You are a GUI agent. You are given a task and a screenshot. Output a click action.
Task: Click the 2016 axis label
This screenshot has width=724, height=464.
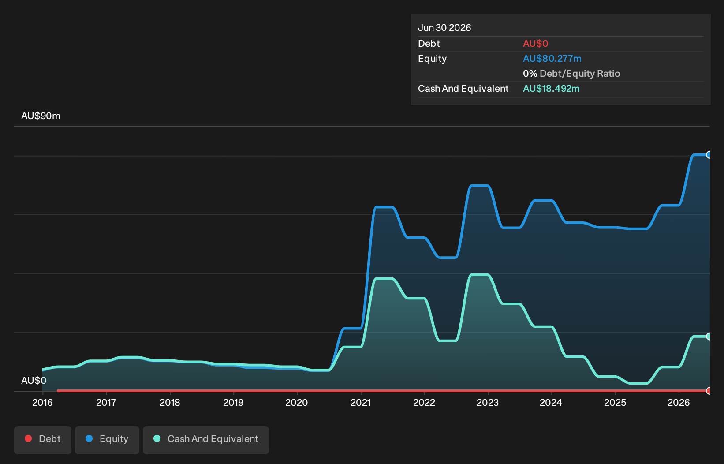pos(42,402)
